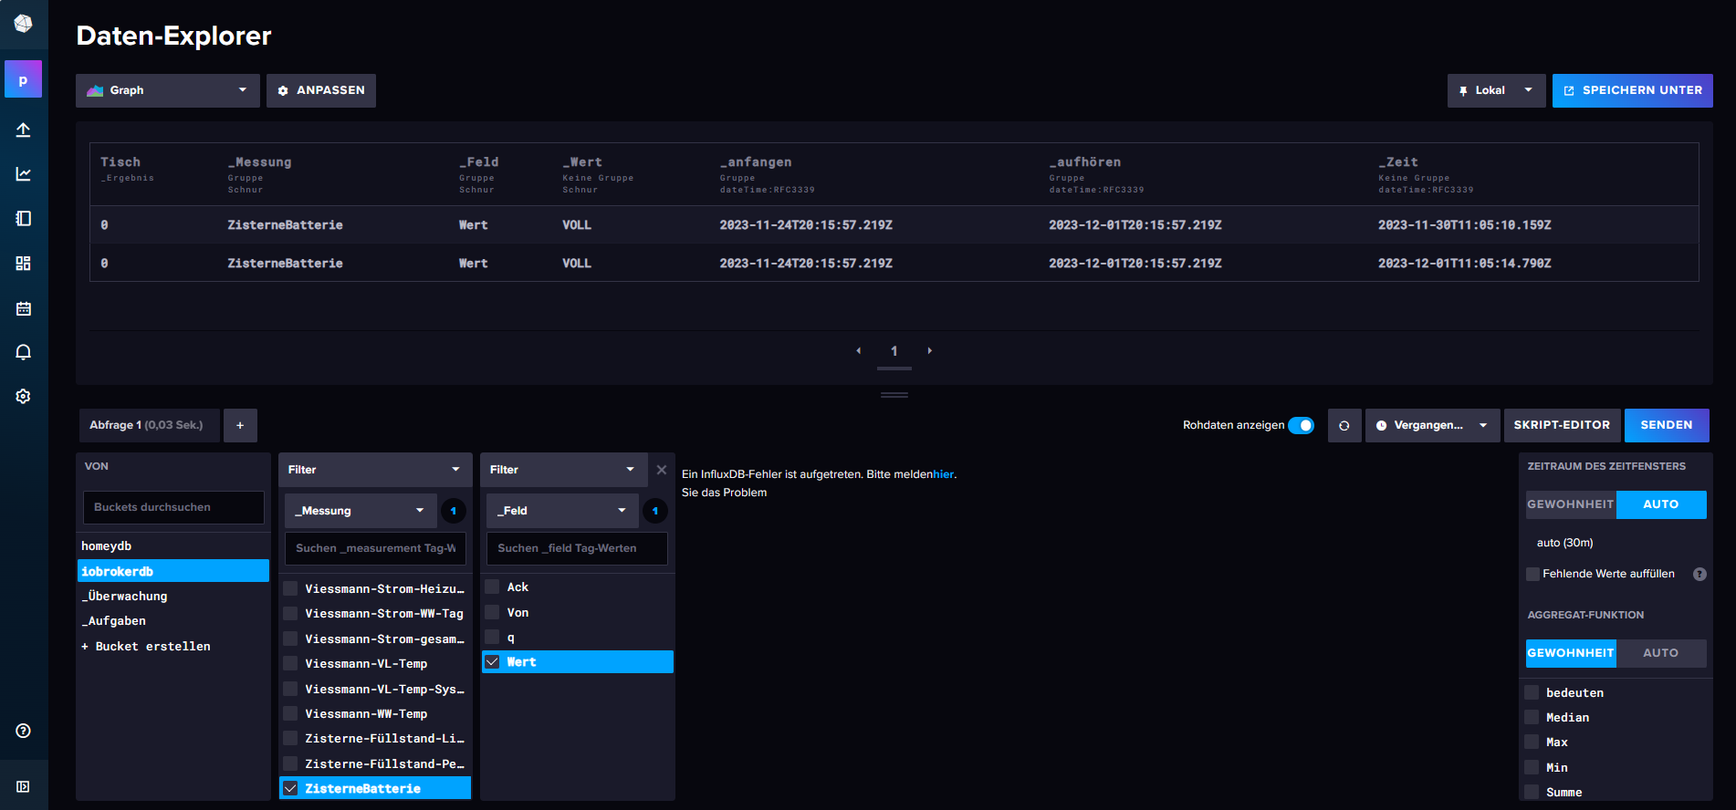Click the Suchen _measurement tag search field
The width and height of the screenshot is (1736, 810).
tap(375, 548)
